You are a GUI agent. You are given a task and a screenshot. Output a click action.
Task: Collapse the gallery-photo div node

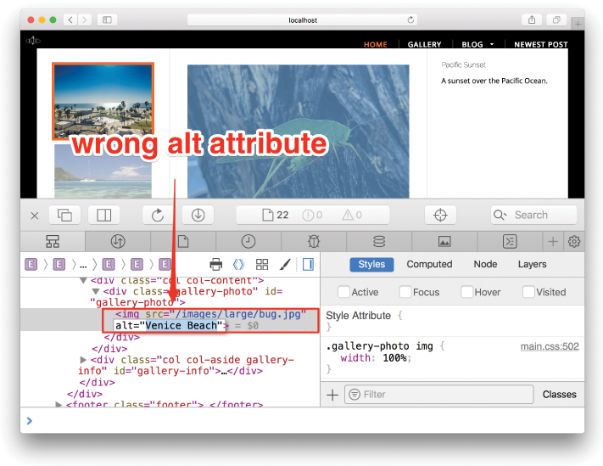[x=96, y=291]
